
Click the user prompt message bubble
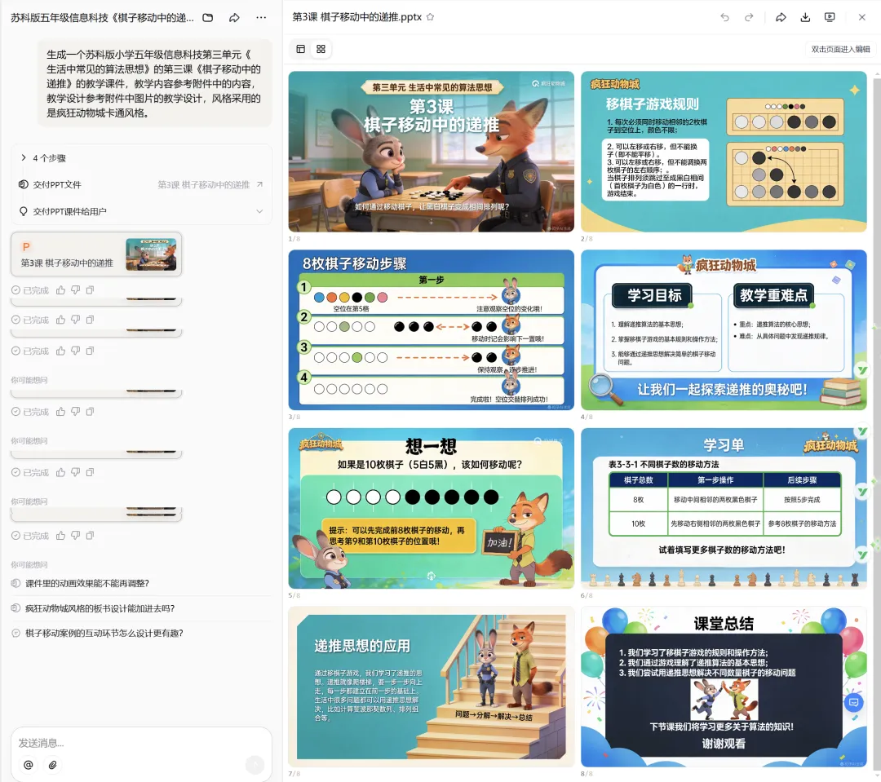tap(155, 84)
